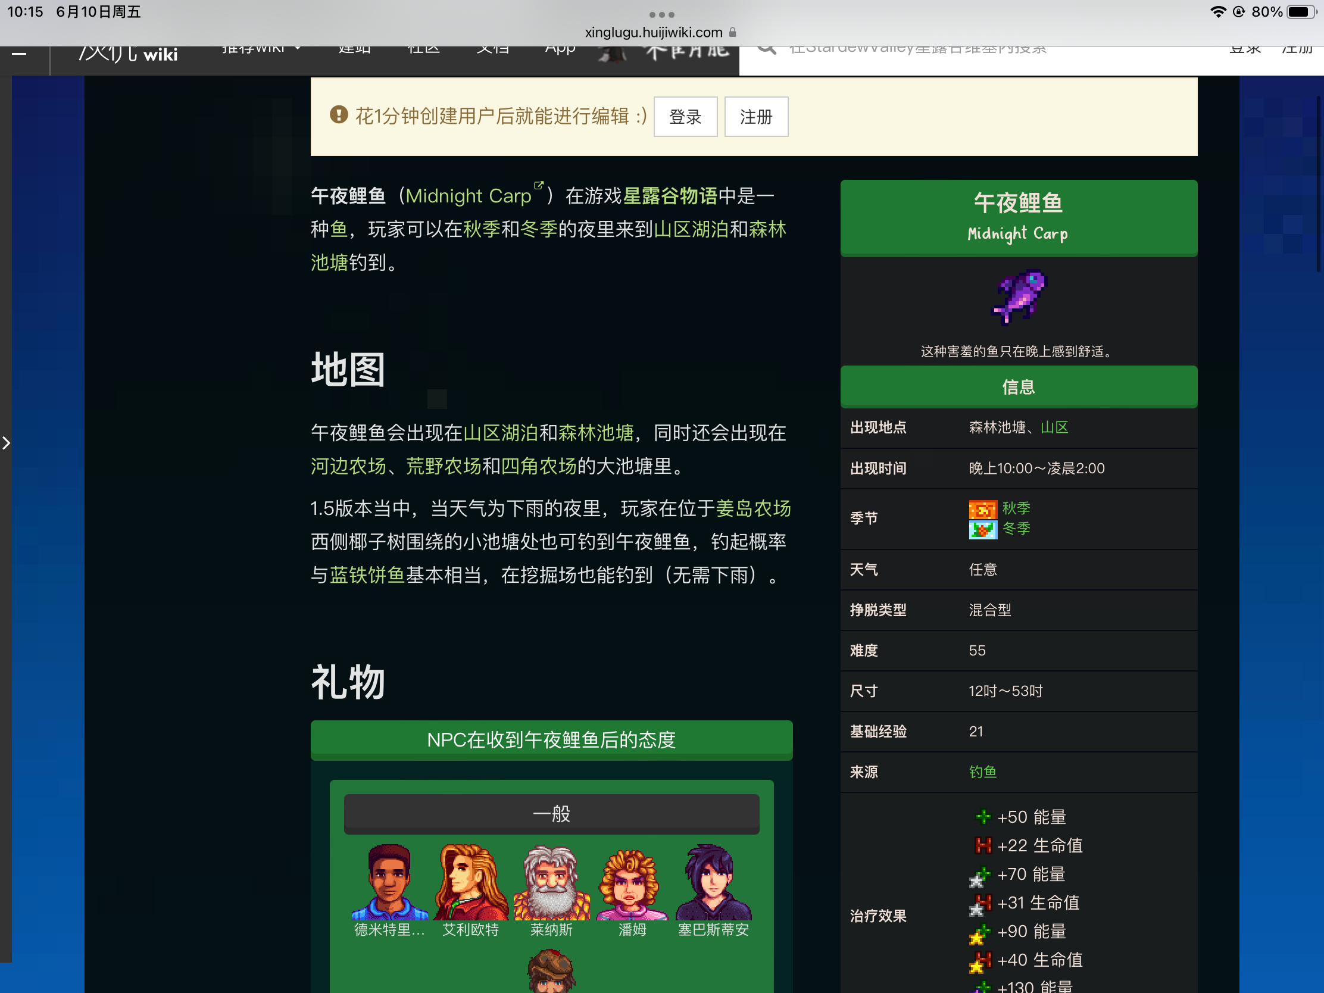This screenshot has height=993, width=1324.
Task: Tap the 晚上10:00～凌晨2:00 time value
Action: [1036, 468]
